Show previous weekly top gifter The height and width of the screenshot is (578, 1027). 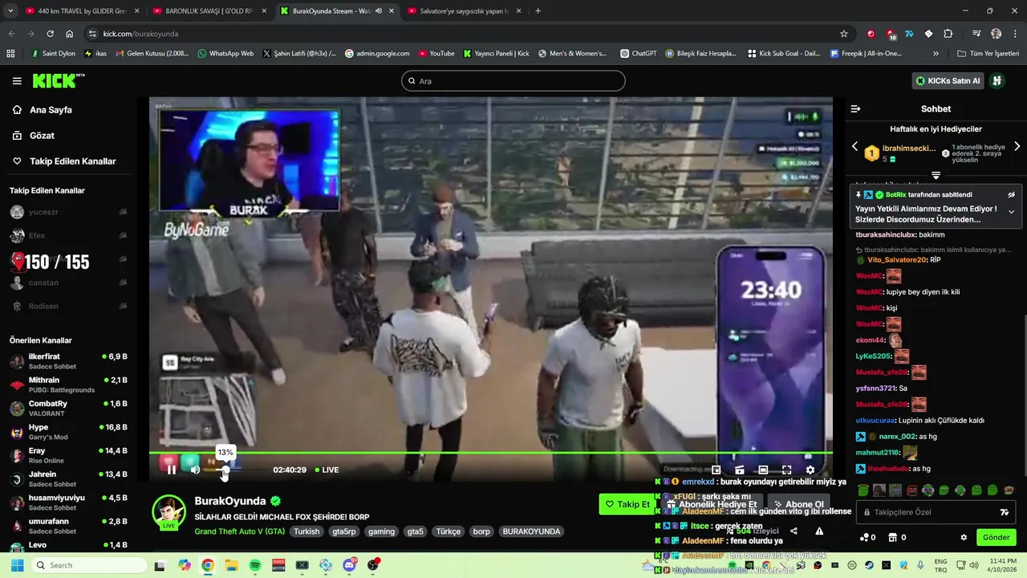pos(854,147)
